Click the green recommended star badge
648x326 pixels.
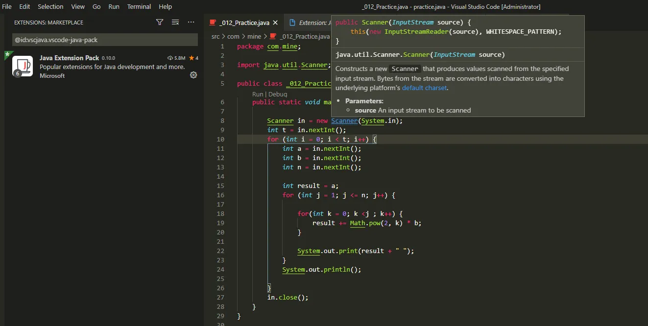click(x=7, y=53)
